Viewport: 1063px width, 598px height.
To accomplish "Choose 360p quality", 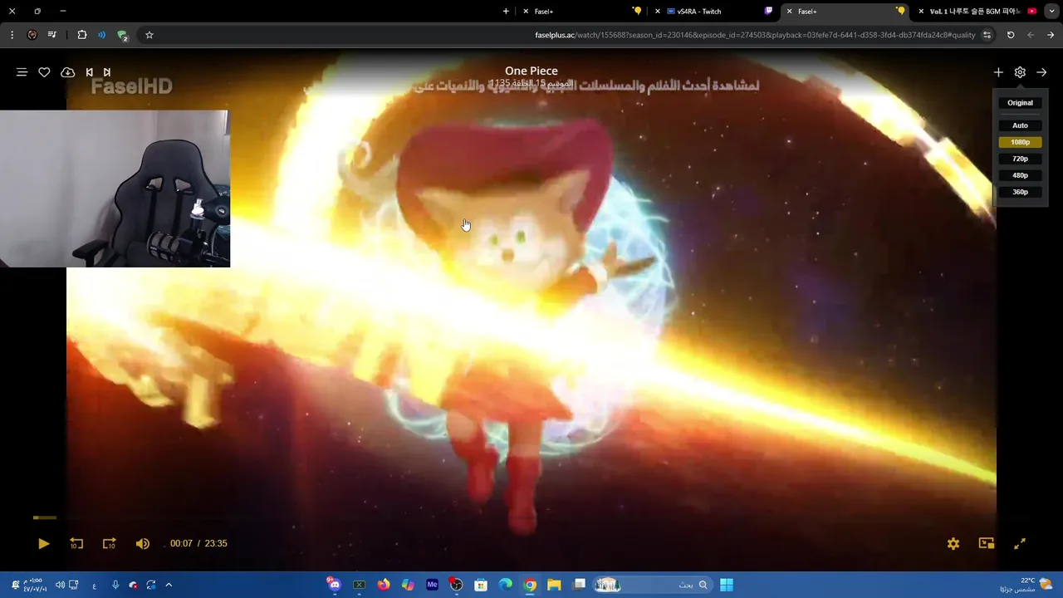I will coord(1020,192).
